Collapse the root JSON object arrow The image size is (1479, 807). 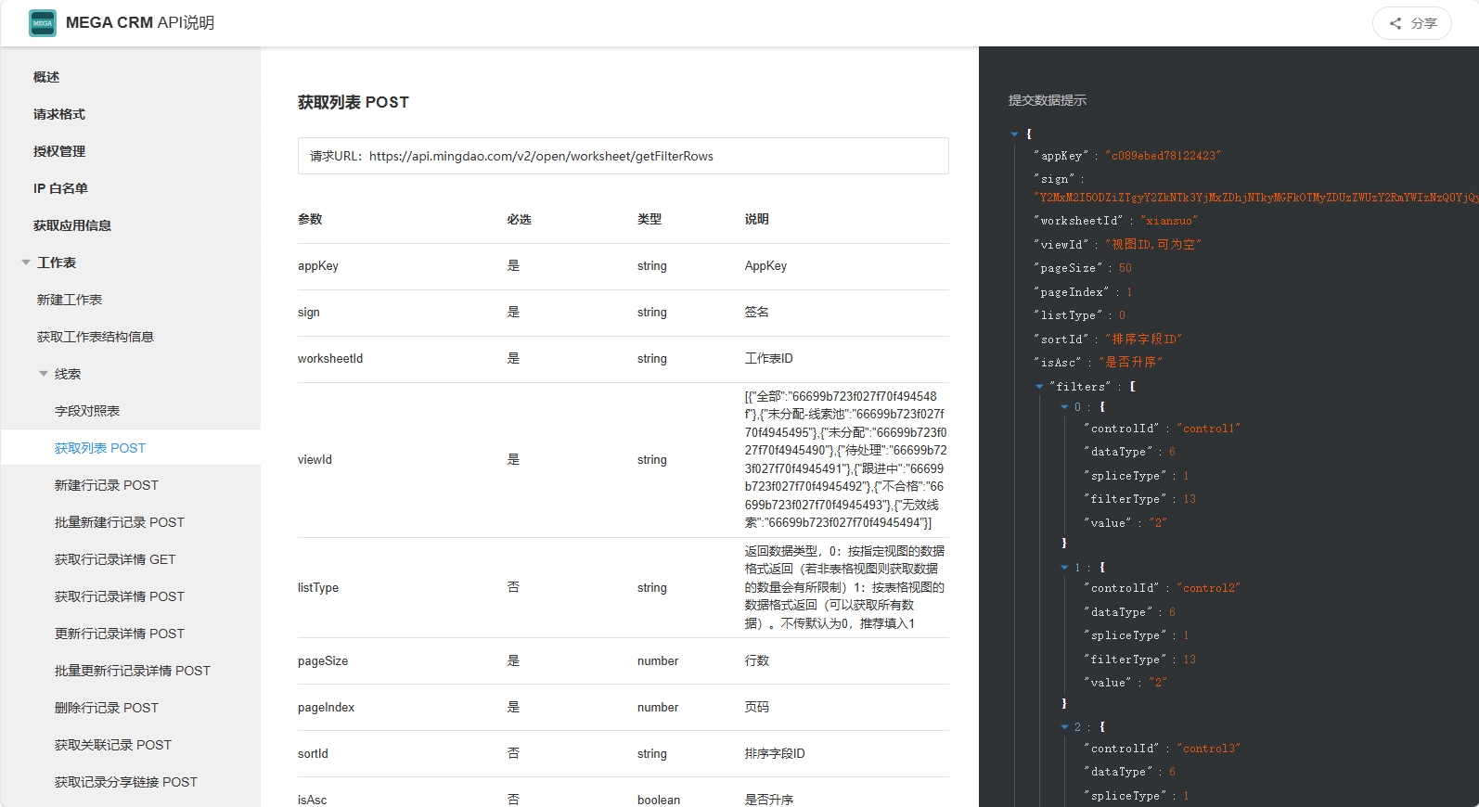pyautogui.click(x=1014, y=134)
